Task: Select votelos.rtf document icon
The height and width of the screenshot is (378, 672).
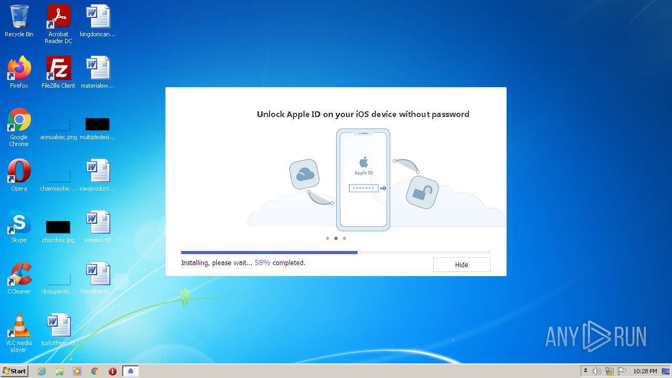Action: click(98, 226)
